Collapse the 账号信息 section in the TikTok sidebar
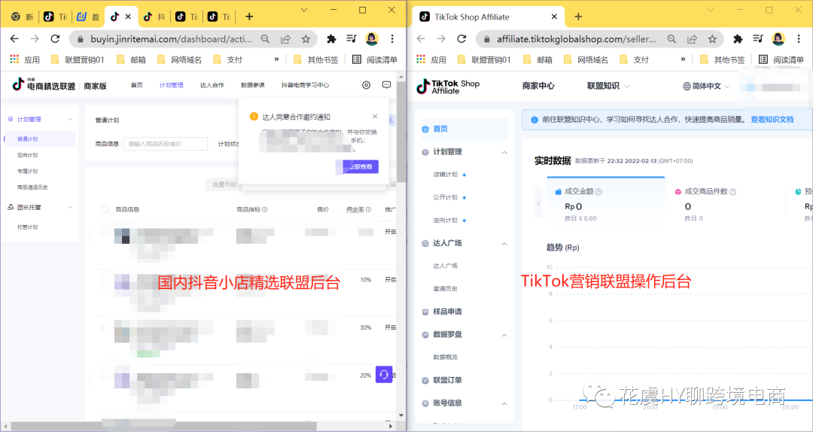Screen dimensions: 813x432 click(504, 403)
